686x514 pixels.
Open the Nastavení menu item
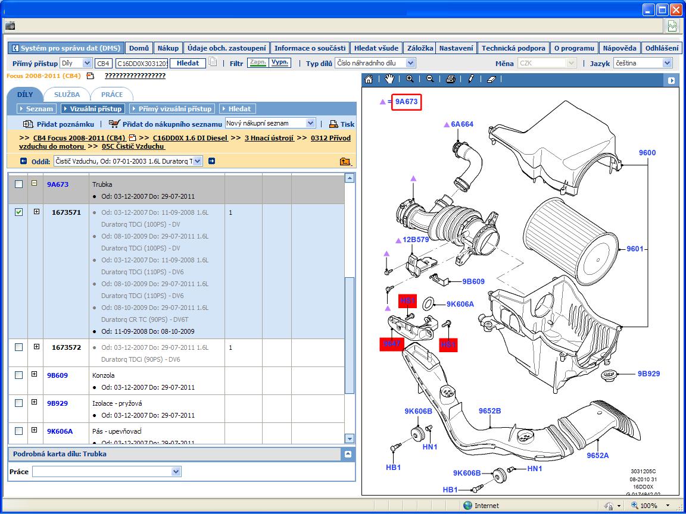pos(456,48)
